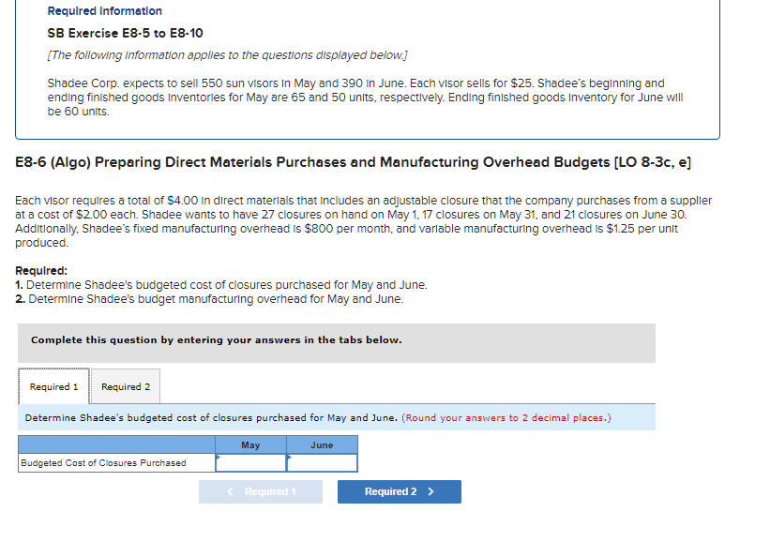Click the right arrow icon on Required 2 button
The image size is (770, 542).
click(430, 491)
